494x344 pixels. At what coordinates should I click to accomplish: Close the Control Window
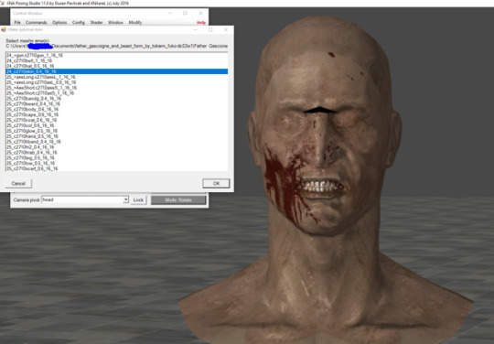tap(200, 13)
